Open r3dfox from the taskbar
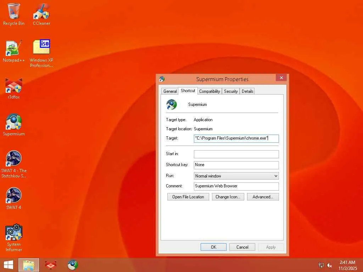The width and height of the screenshot is (363, 272). [x=50, y=265]
